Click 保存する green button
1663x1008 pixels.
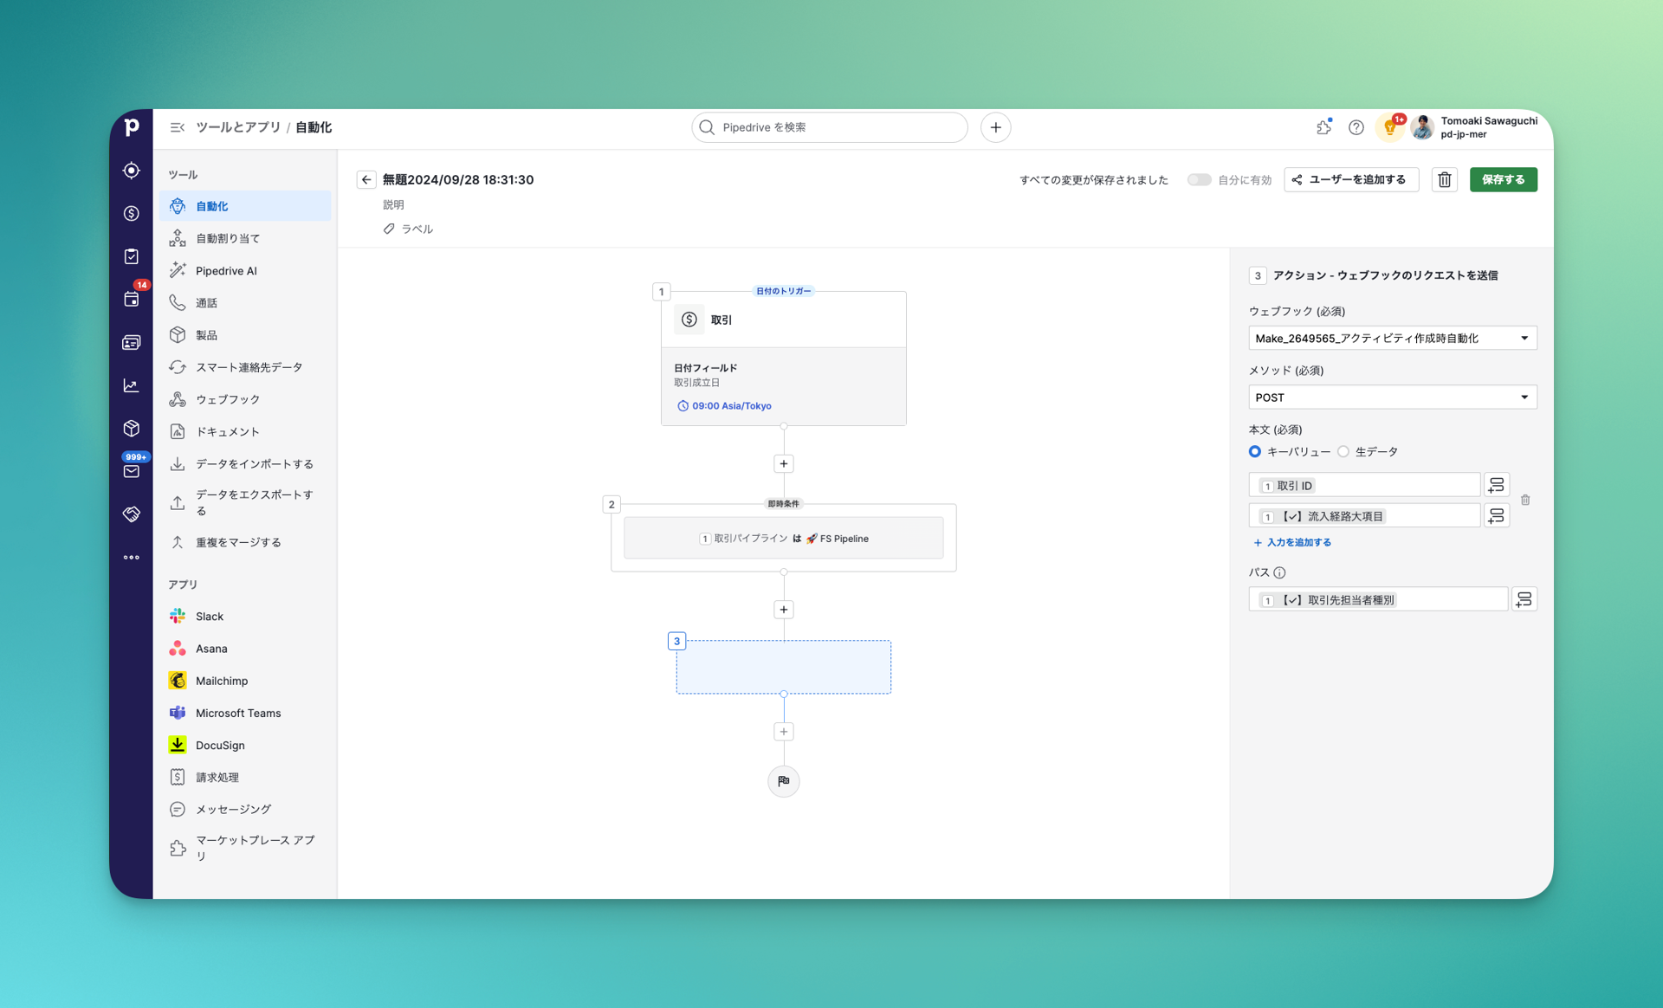[1503, 179]
